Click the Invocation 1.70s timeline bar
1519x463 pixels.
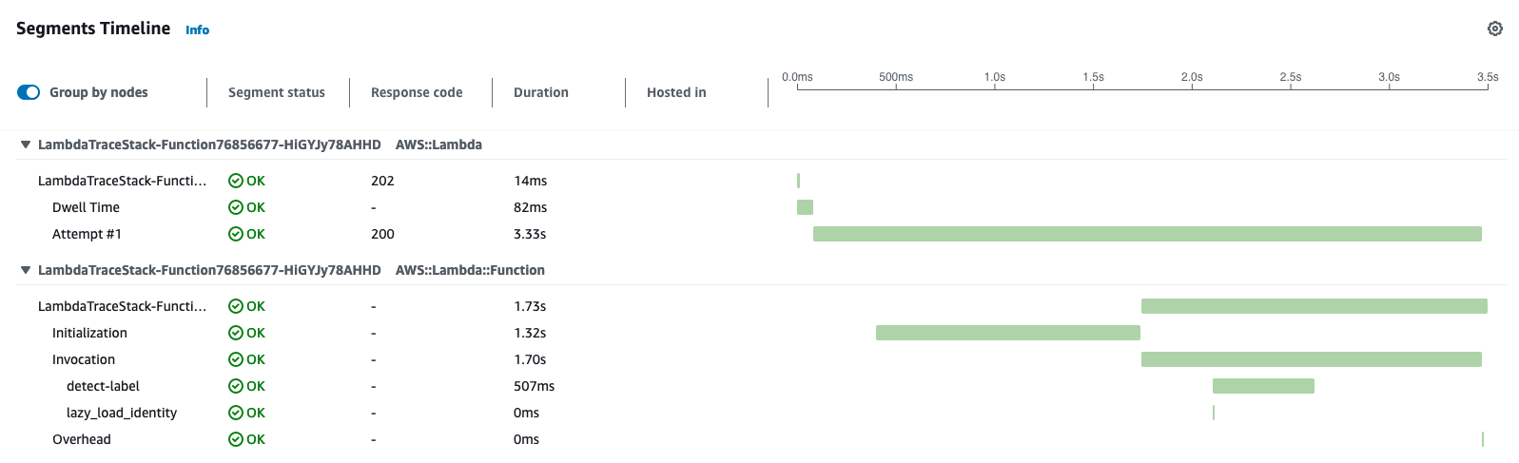[1311, 359]
